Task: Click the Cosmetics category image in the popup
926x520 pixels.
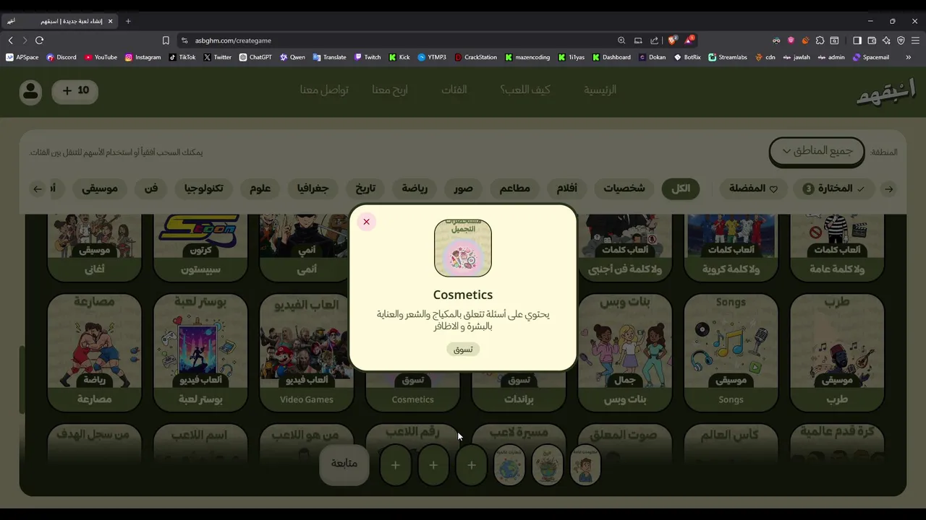Action: (x=463, y=248)
